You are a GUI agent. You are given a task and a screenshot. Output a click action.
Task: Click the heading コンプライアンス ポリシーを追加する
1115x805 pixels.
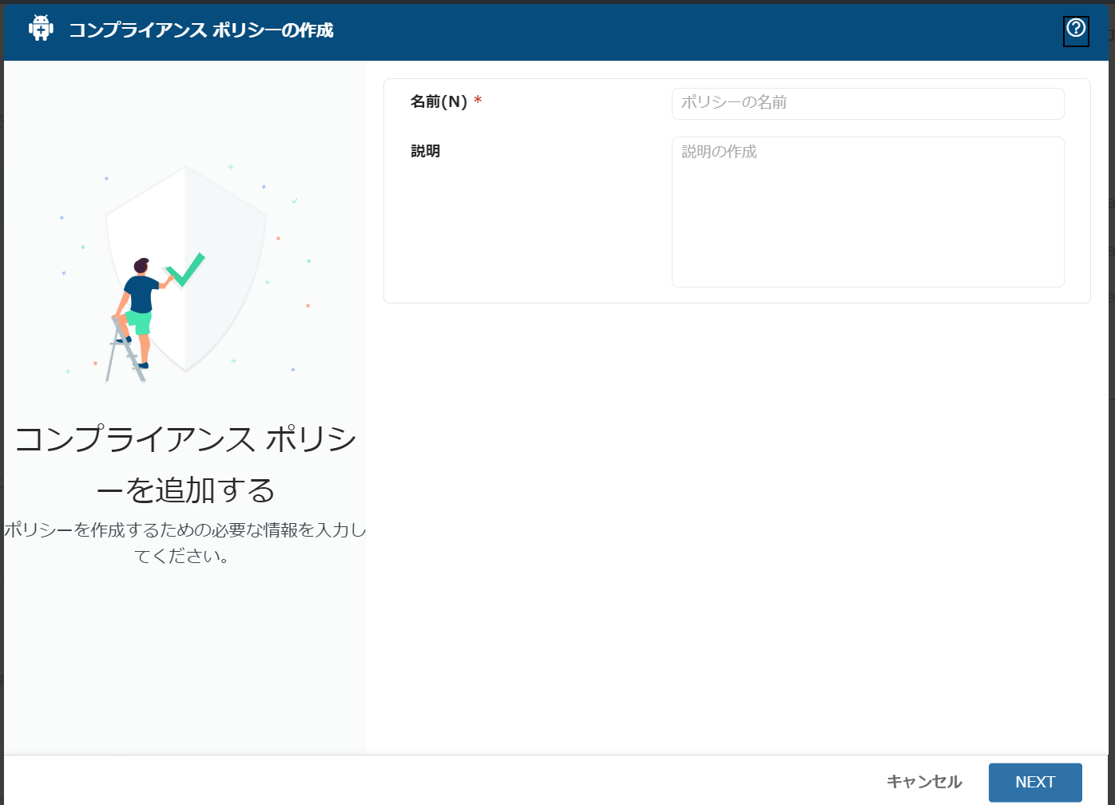tap(185, 464)
